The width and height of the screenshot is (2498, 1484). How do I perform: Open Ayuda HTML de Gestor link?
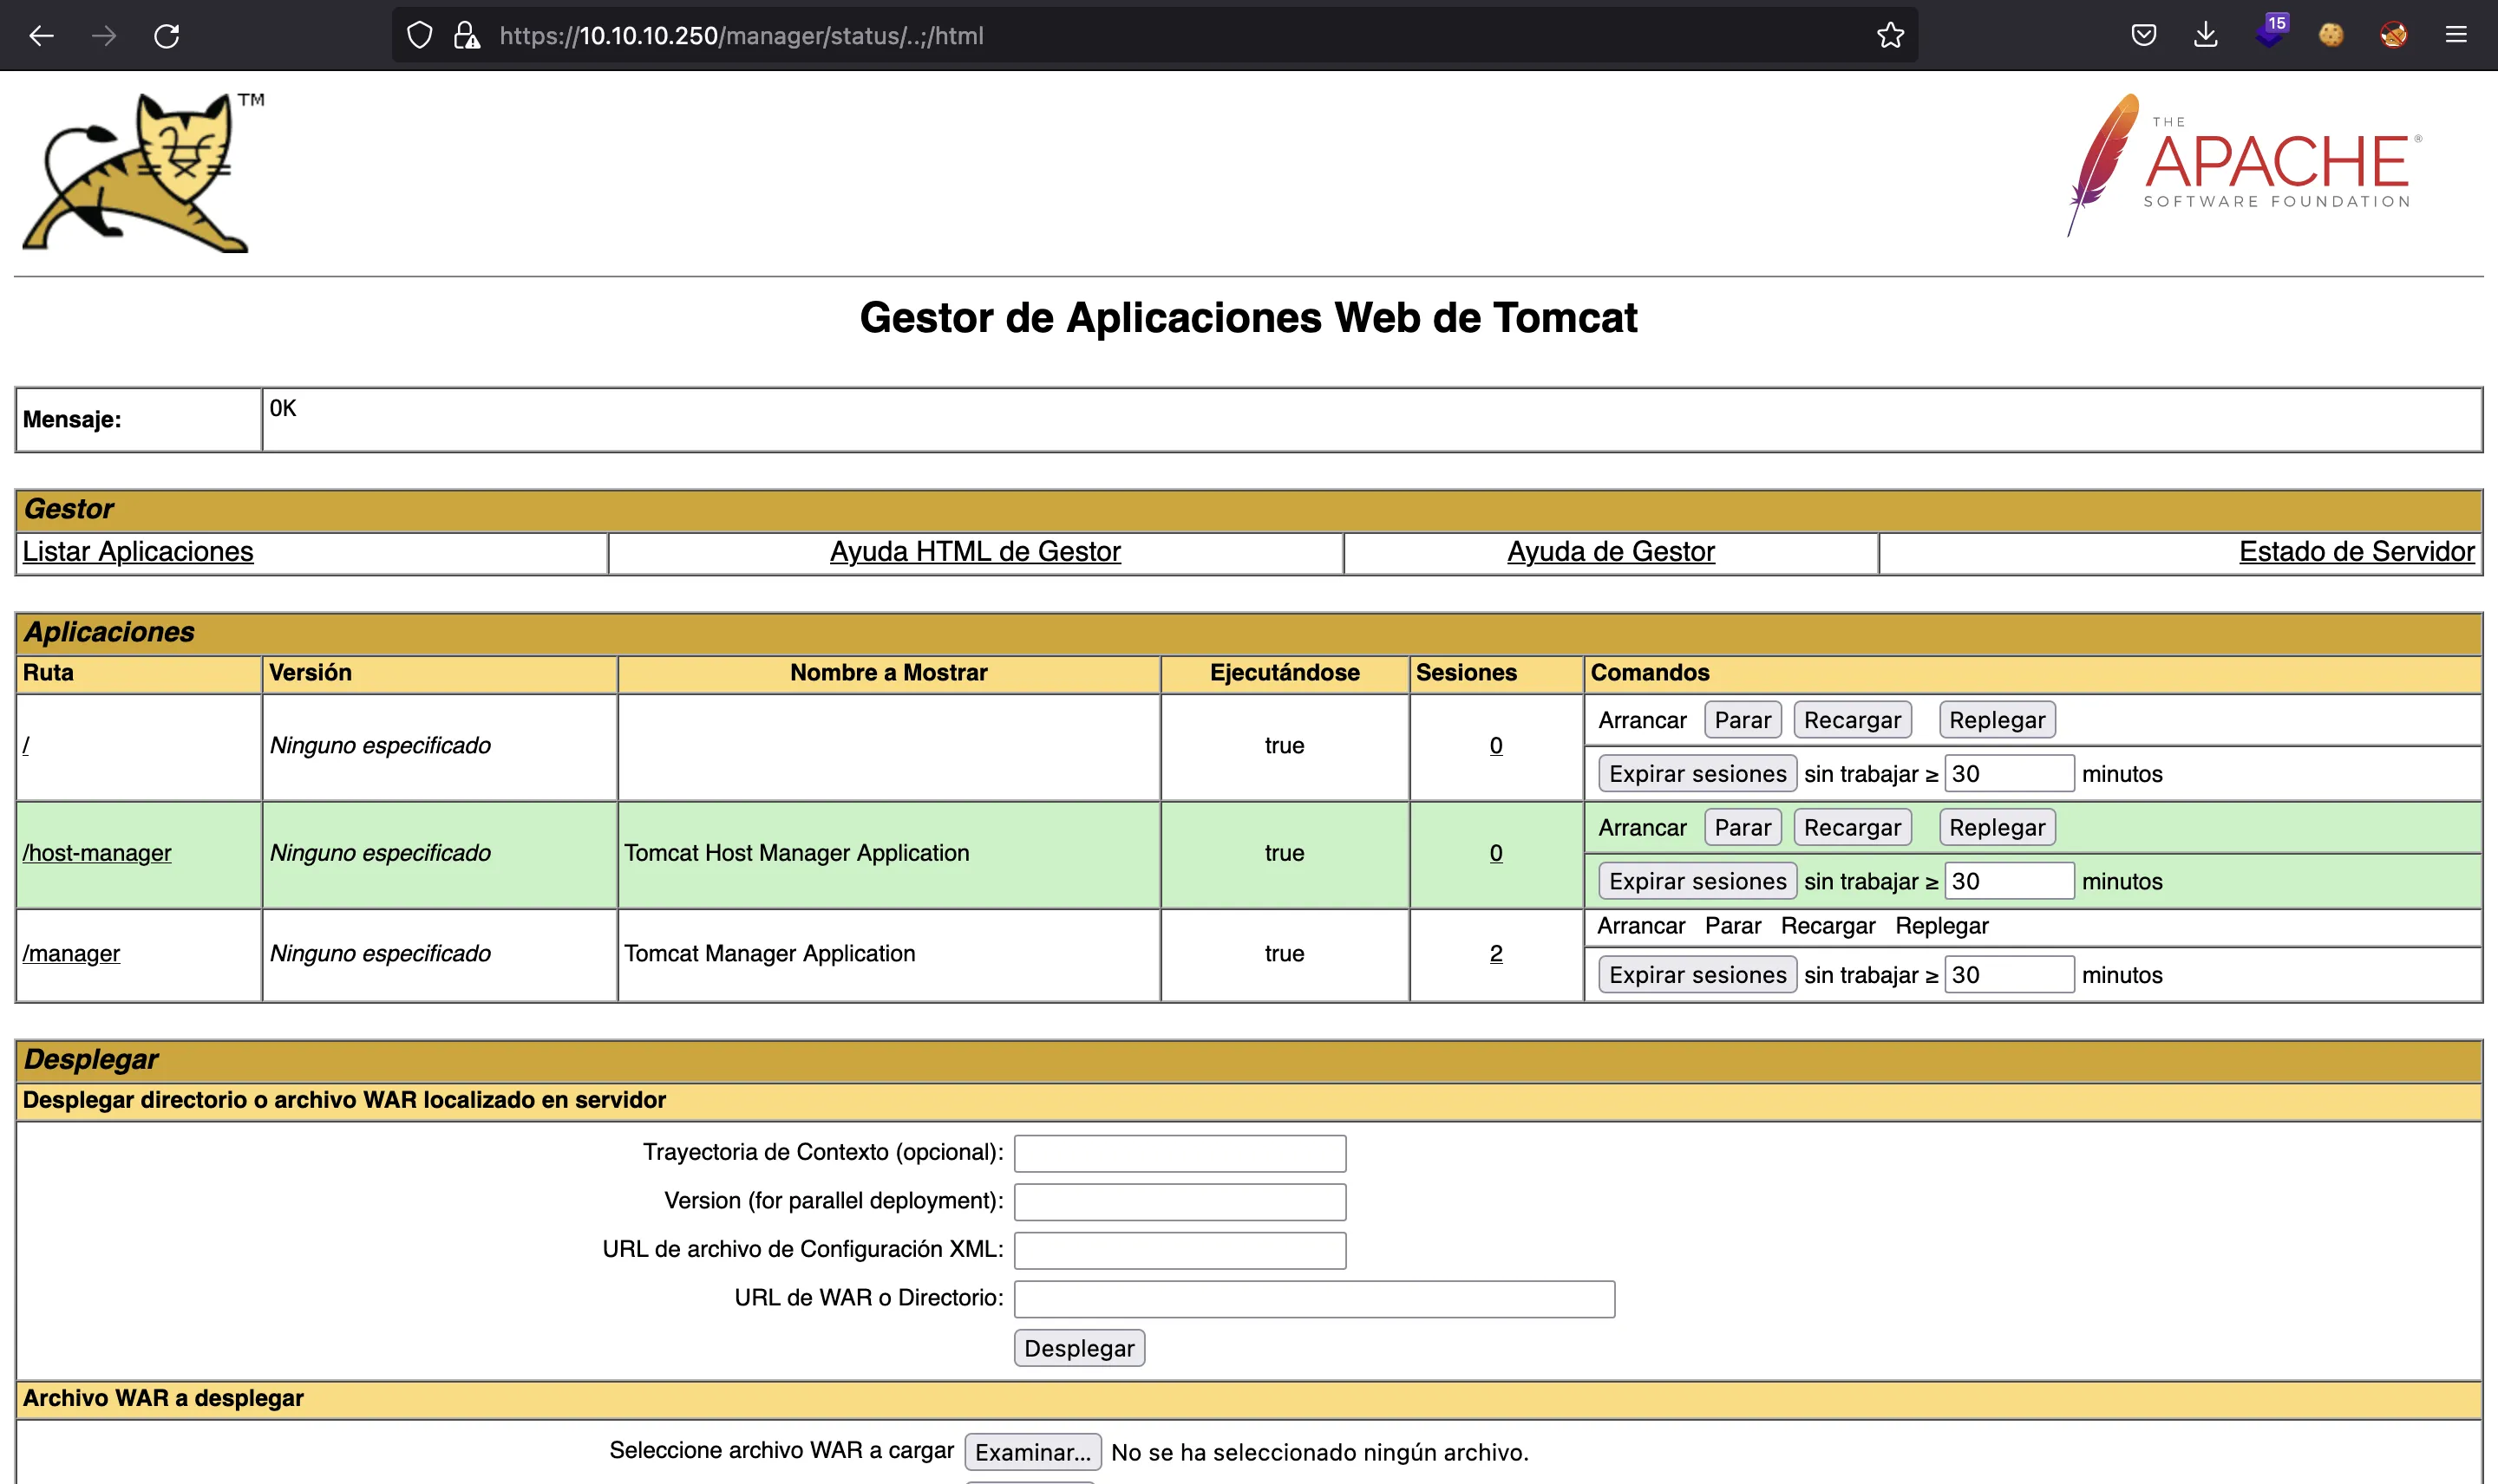(976, 552)
